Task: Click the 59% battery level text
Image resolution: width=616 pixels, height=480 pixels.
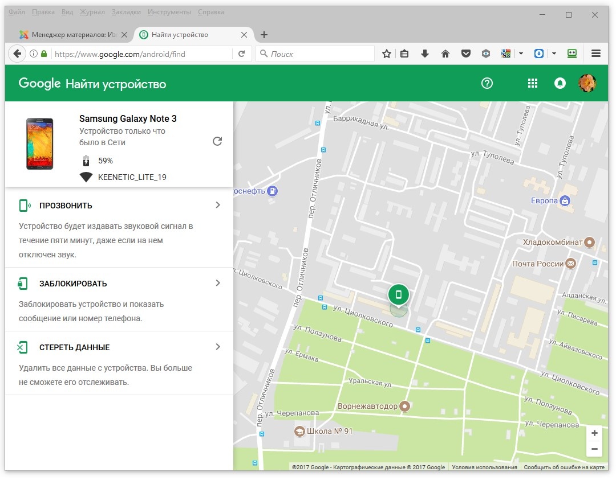Action: tap(106, 161)
